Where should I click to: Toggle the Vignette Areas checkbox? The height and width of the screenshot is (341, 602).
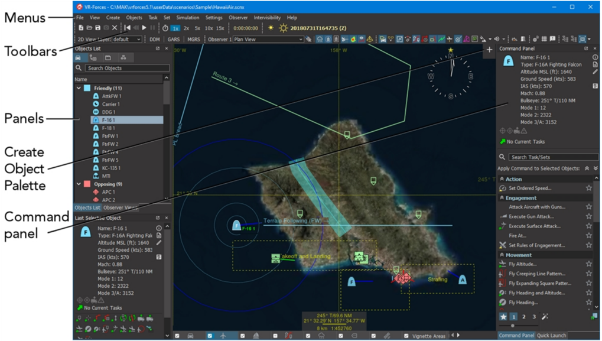(x=406, y=336)
